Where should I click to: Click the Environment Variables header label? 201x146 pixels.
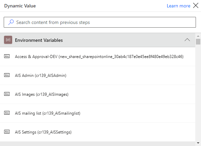click(39, 40)
